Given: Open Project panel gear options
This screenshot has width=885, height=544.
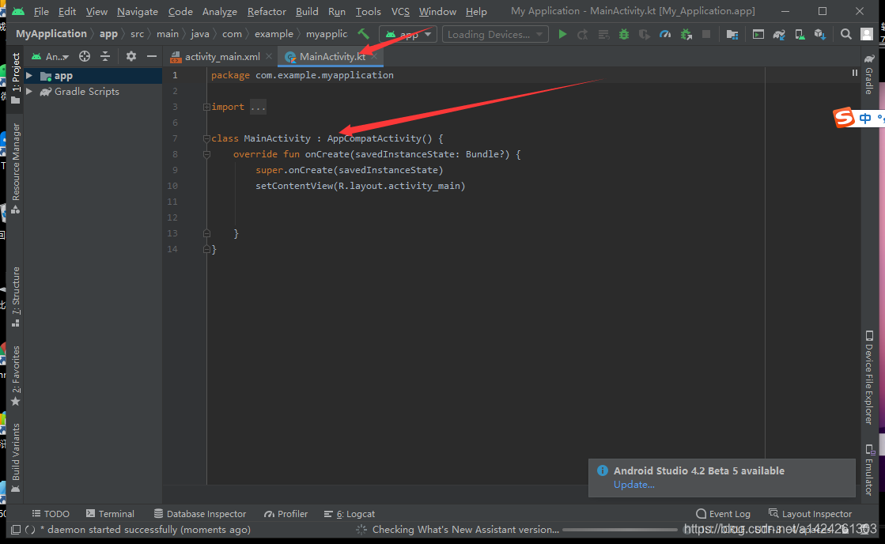Looking at the screenshot, I should pyautogui.click(x=131, y=56).
